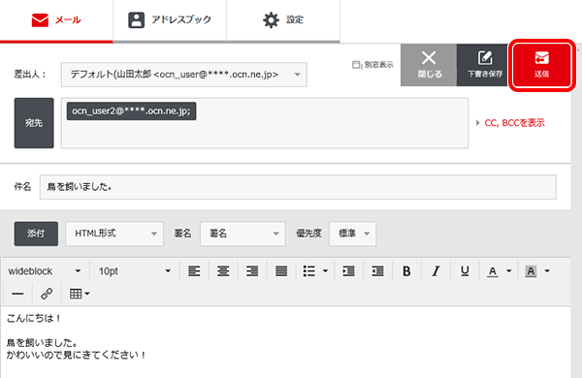This screenshot has height=378, width=582.
Task: Justify the text
Action: [x=281, y=271]
